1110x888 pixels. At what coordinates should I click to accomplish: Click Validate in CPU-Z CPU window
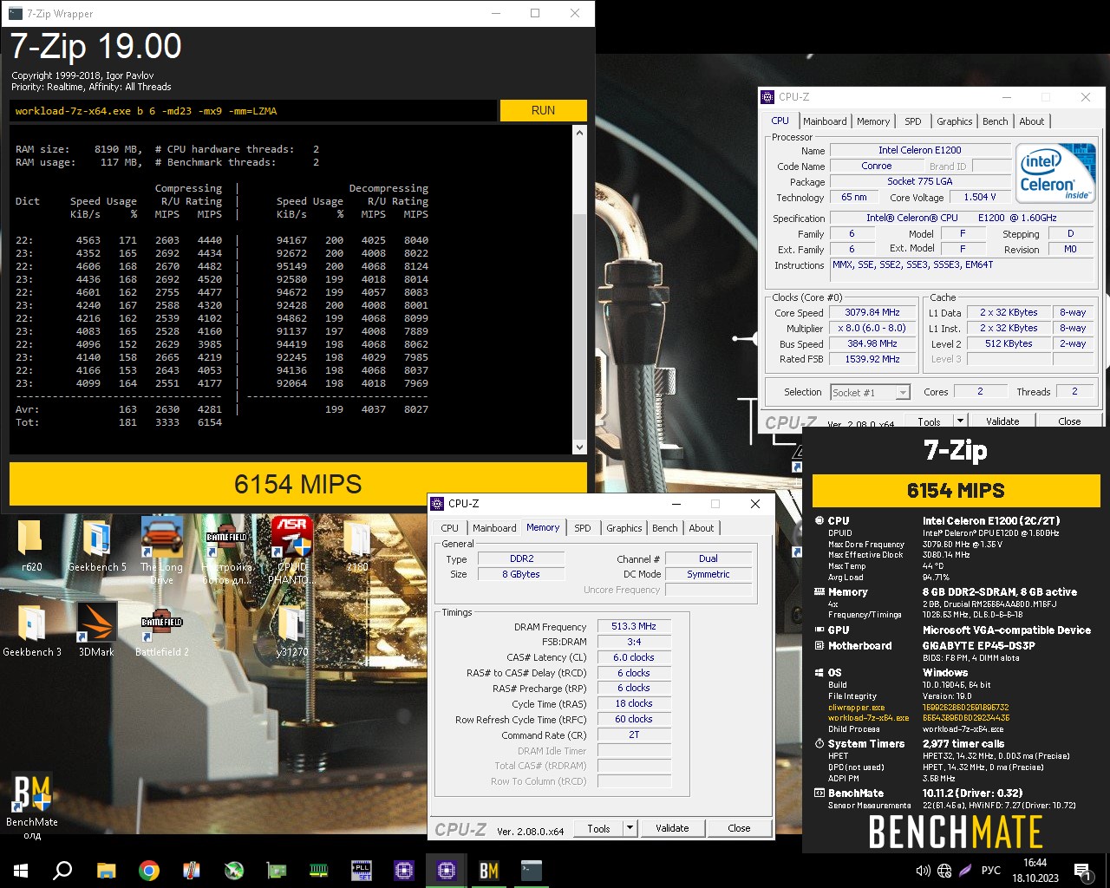click(x=1002, y=421)
